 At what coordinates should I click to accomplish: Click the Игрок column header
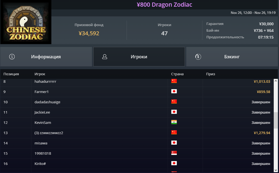(40, 74)
